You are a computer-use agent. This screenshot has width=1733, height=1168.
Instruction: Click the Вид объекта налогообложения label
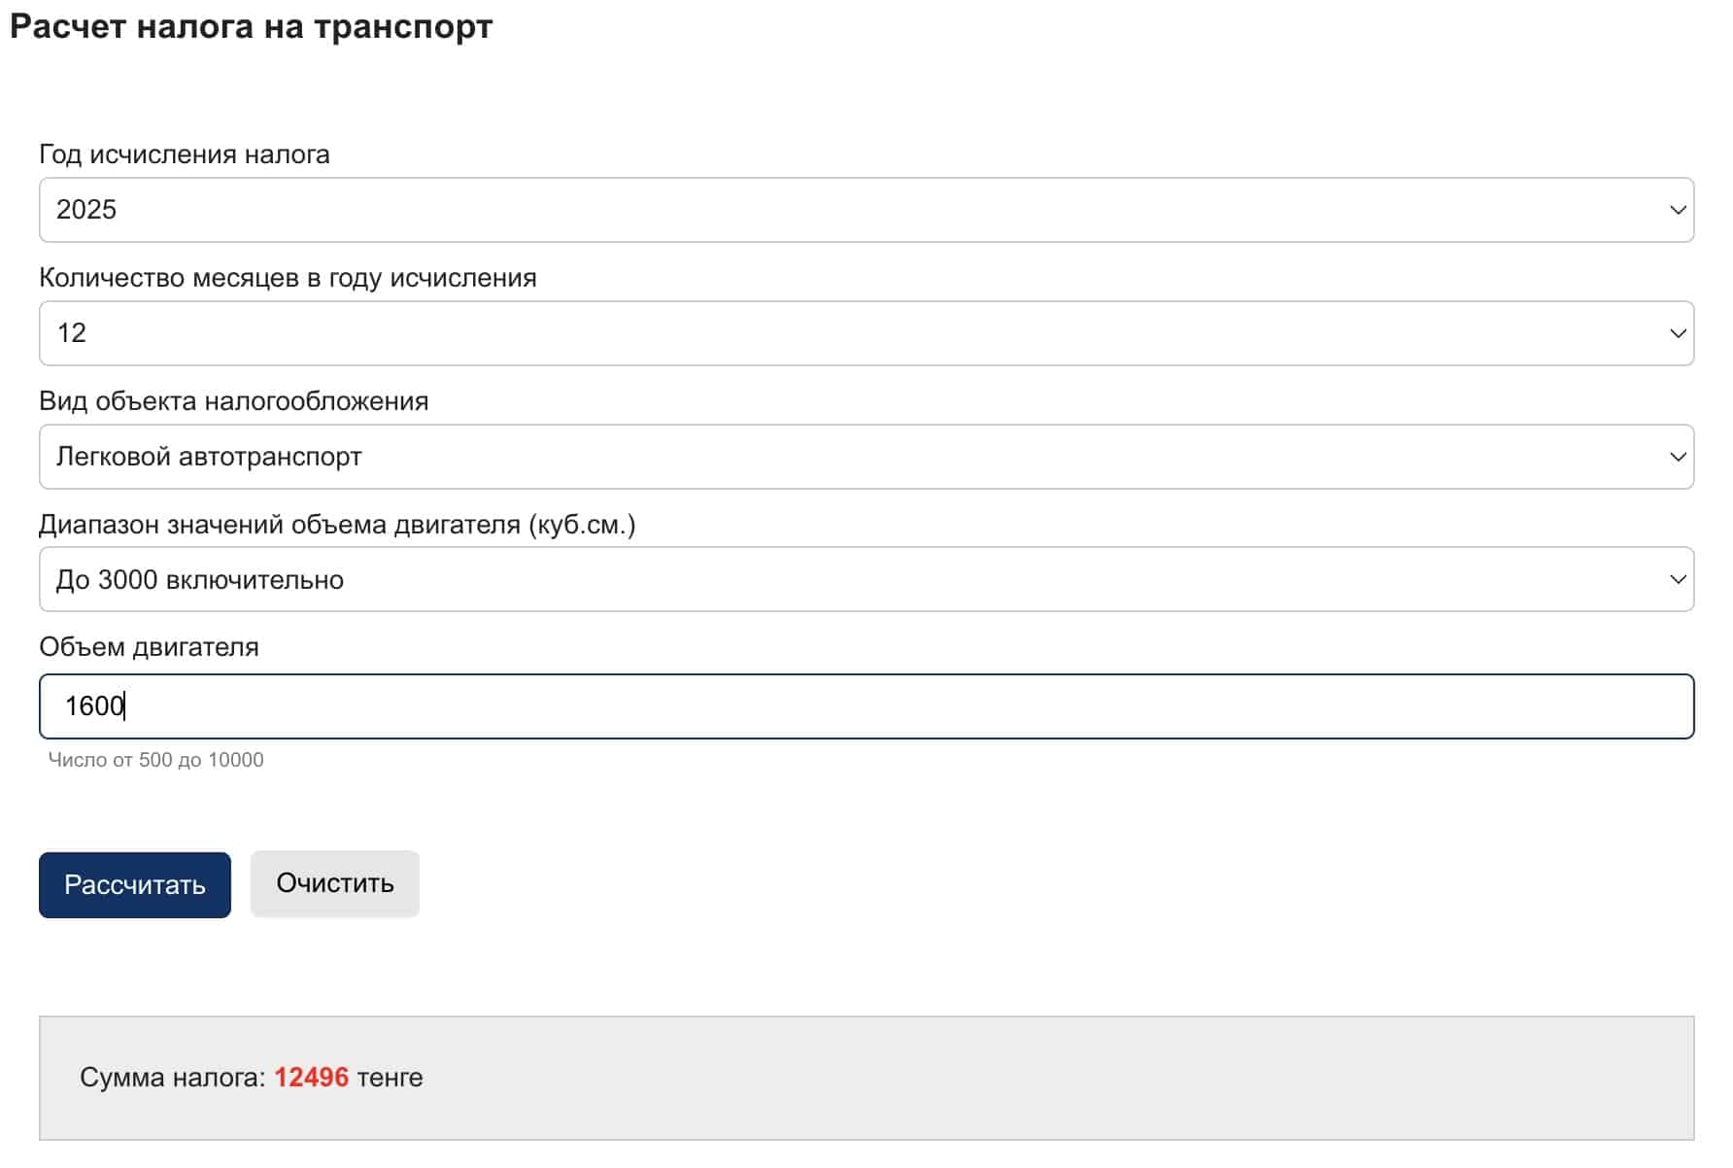click(x=233, y=401)
